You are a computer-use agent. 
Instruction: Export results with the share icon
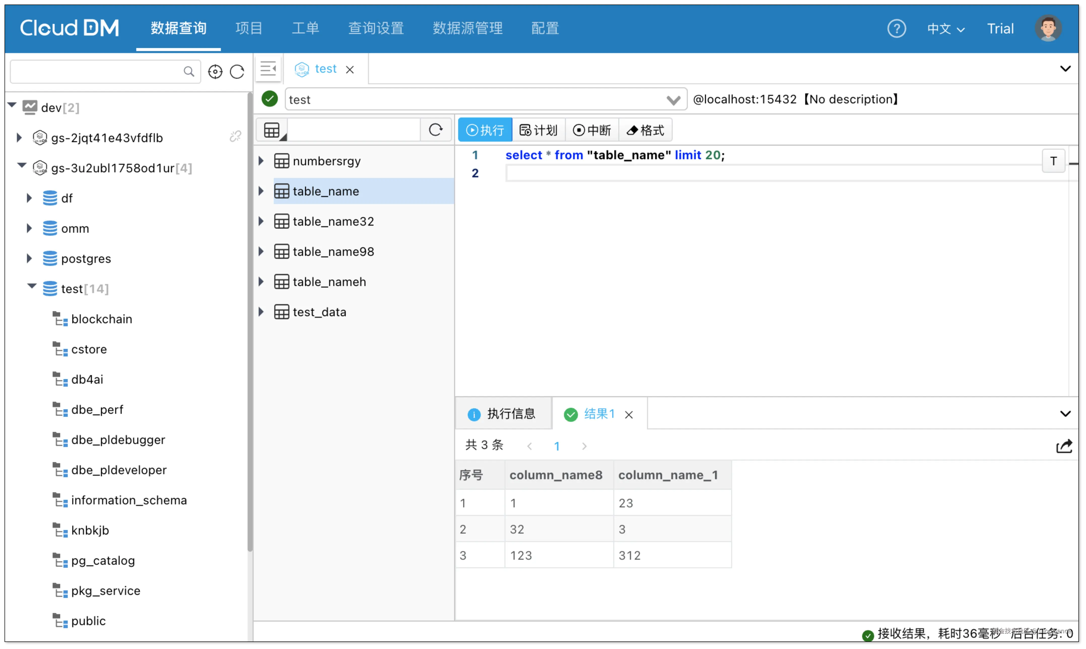1064,446
